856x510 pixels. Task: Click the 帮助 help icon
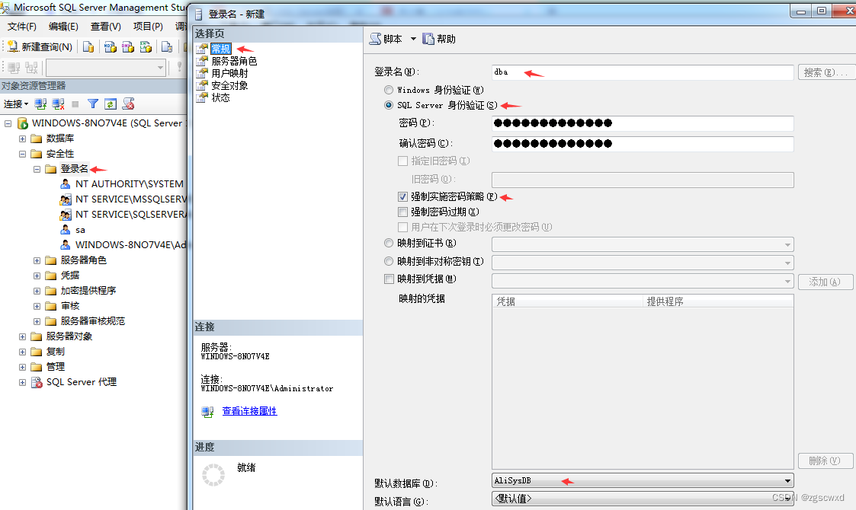[x=428, y=39]
